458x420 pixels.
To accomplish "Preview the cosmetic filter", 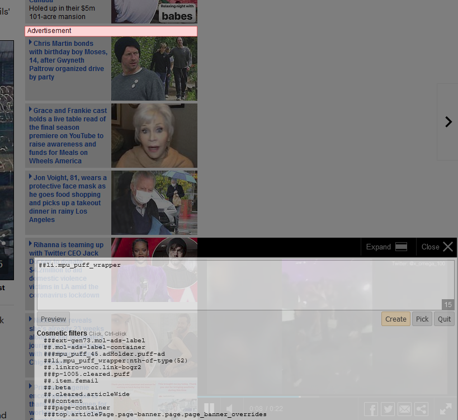I will pyautogui.click(x=53, y=319).
